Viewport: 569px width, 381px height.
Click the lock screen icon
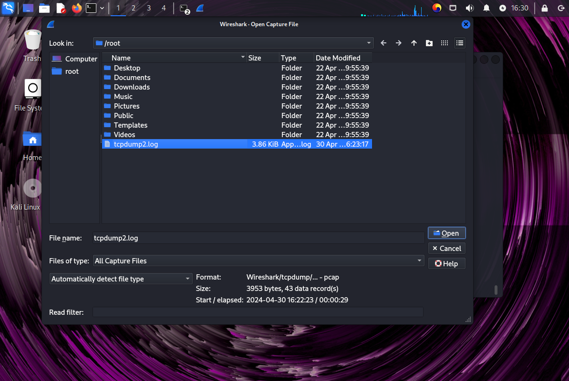[x=545, y=8]
